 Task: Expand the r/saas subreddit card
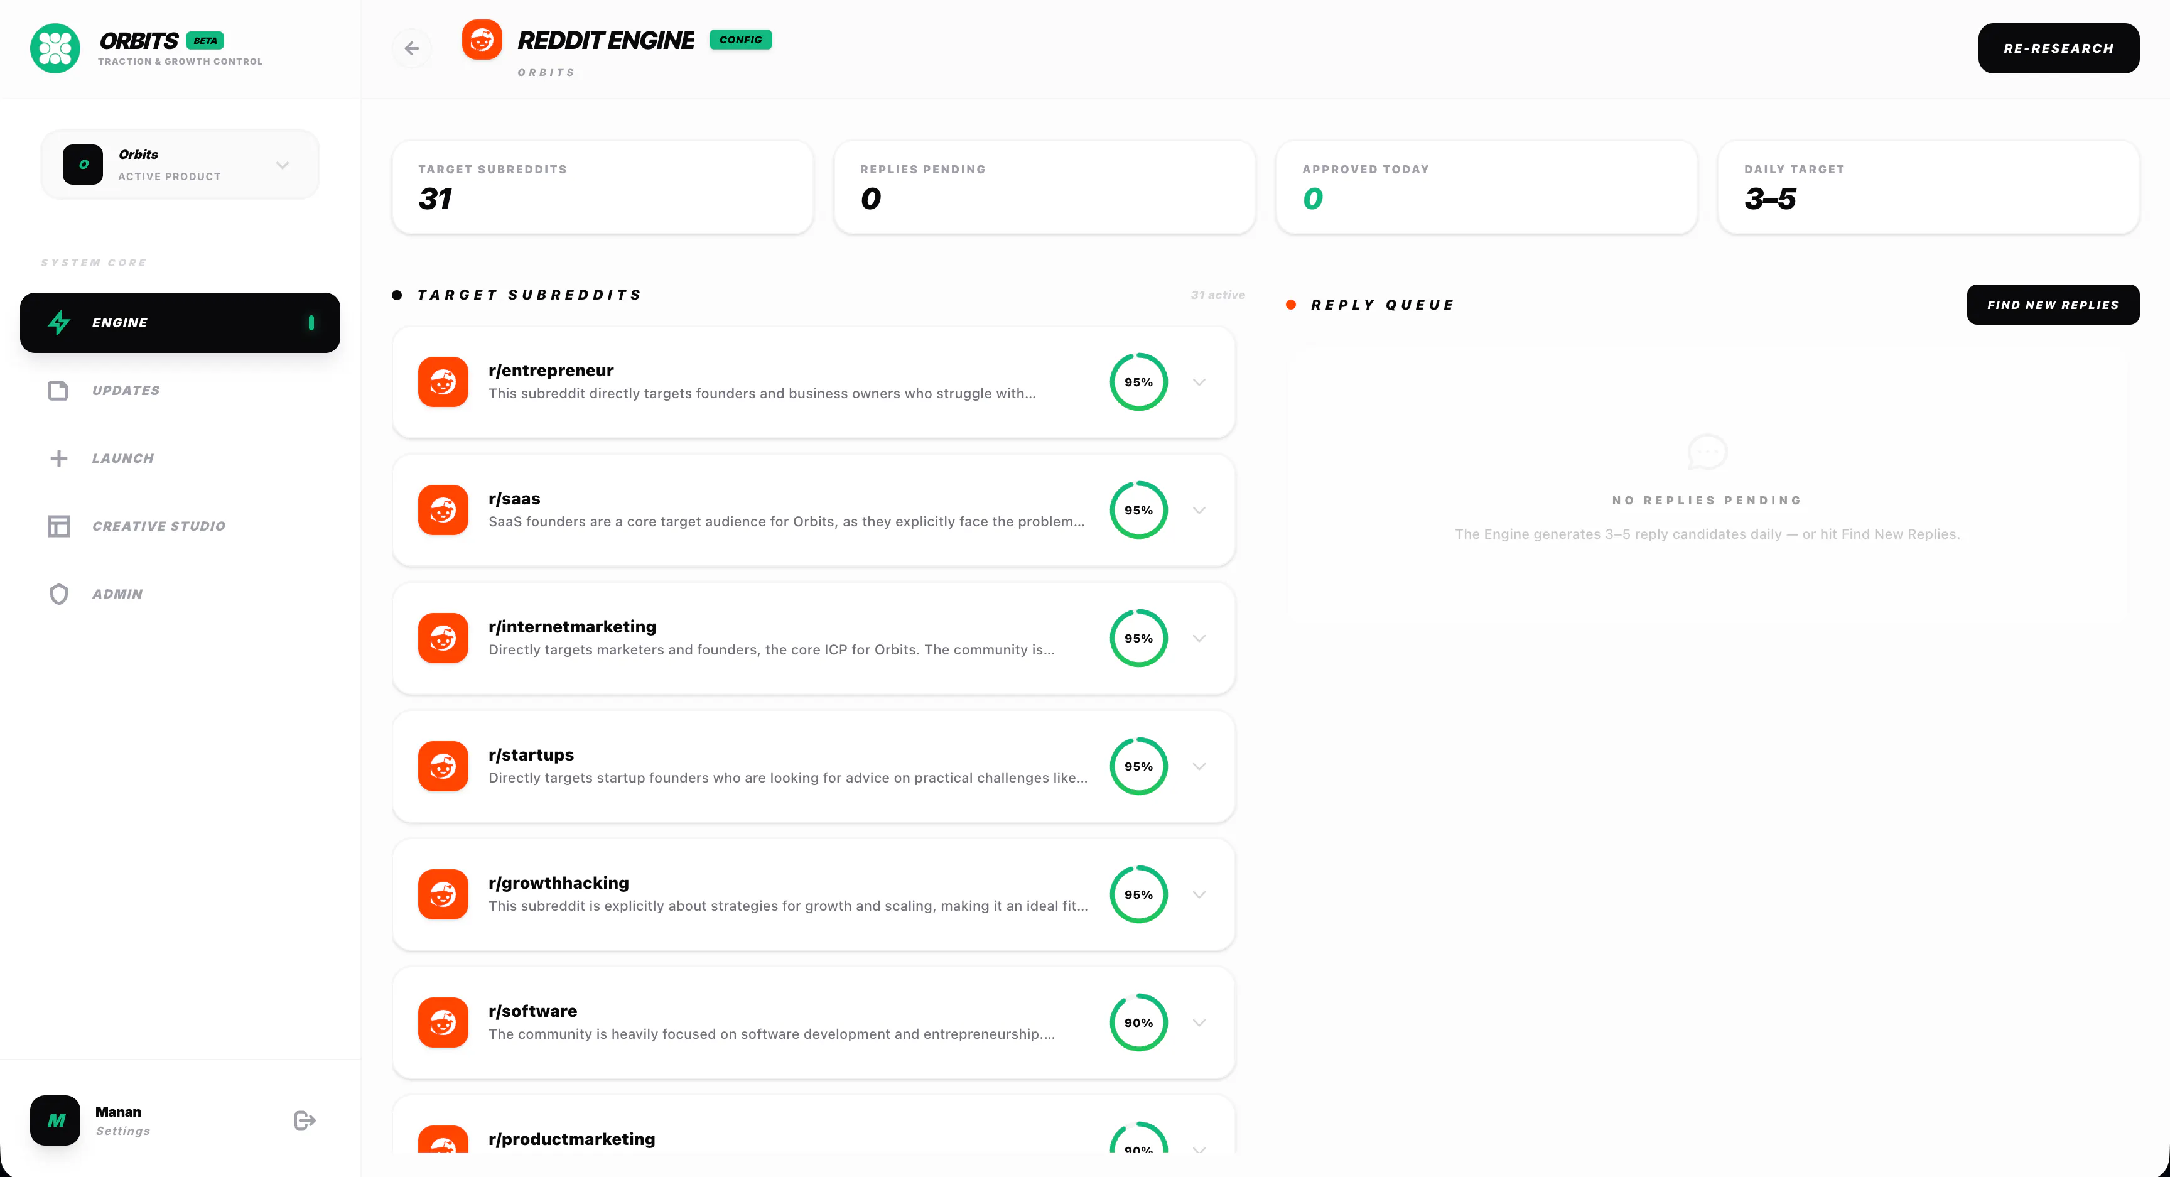[x=1199, y=511]
